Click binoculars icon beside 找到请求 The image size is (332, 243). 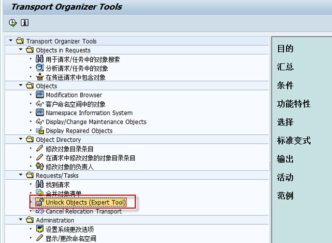click(x=40, y=184)
